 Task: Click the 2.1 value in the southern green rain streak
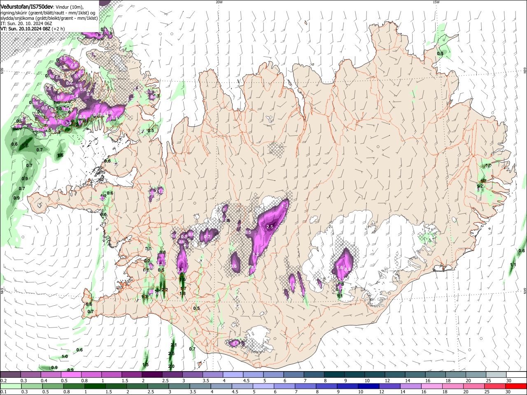pos(173,345)
